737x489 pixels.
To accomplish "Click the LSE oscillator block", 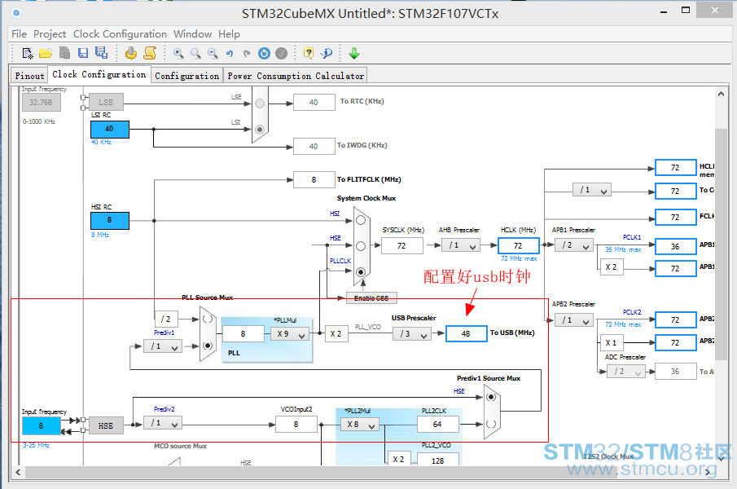I will coord(106,102).
